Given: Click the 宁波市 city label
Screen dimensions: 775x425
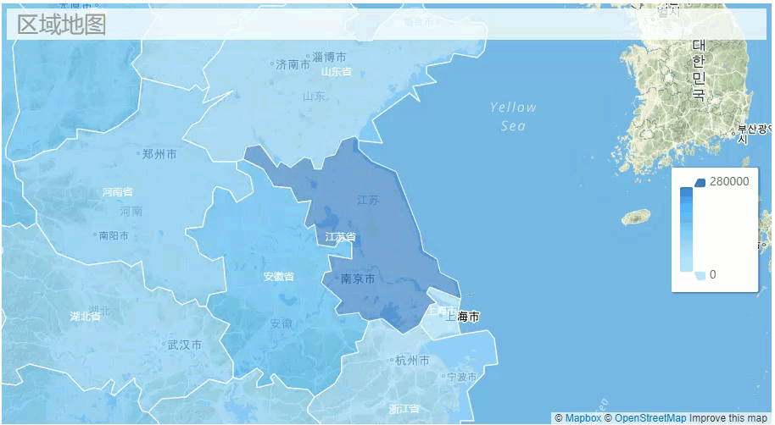Looking at the screenshot, I should [x=461, y=377].
